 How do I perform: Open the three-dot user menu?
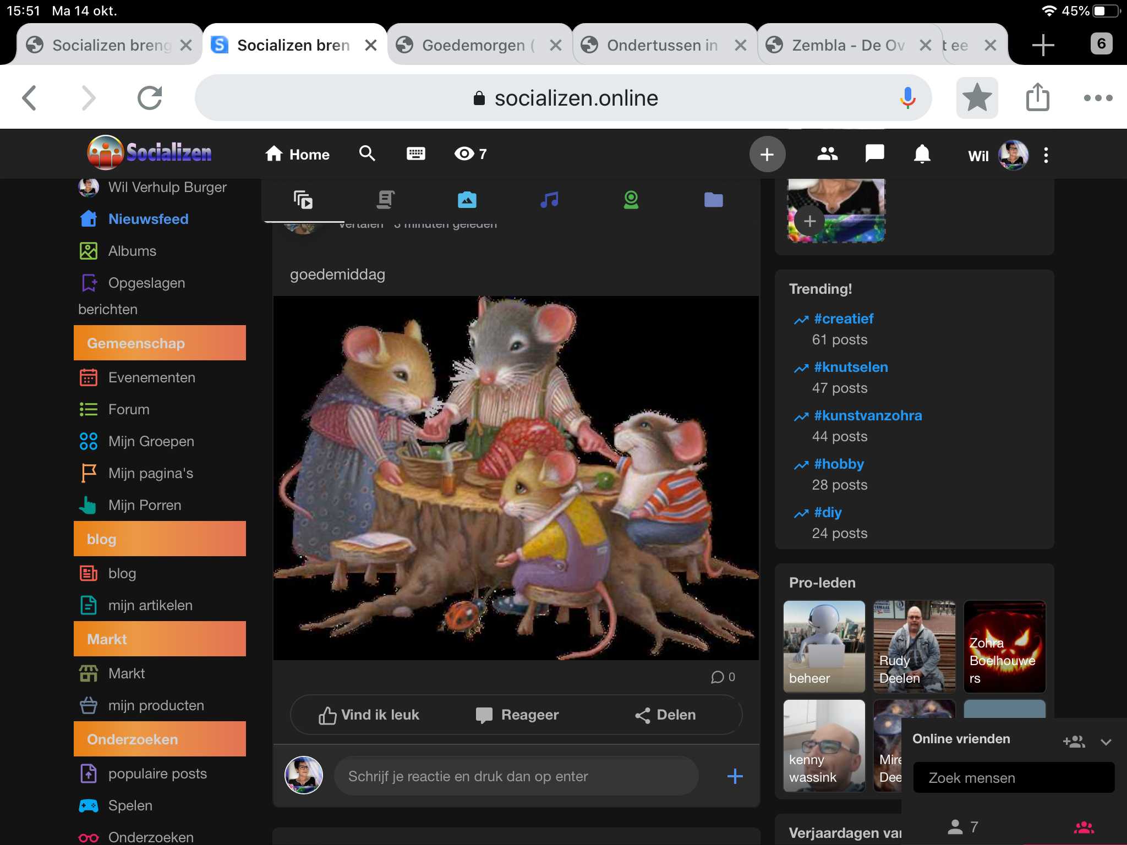click(x=1046, y=155)
